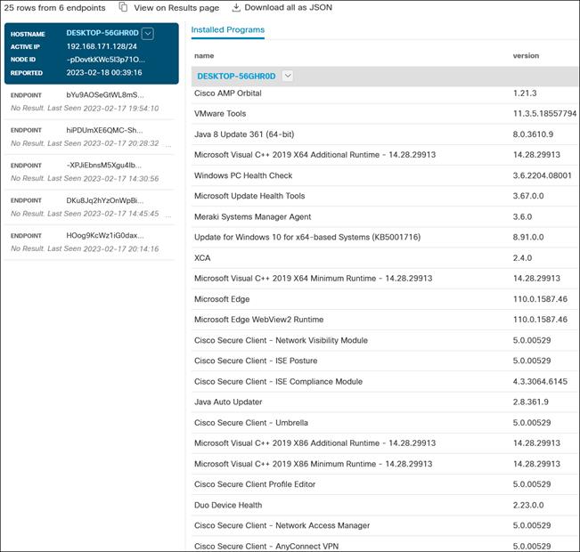Click Microsoft Update Health Tools row
The height and width of the screenshot is (552, 580).
click(x=385, y=196)
